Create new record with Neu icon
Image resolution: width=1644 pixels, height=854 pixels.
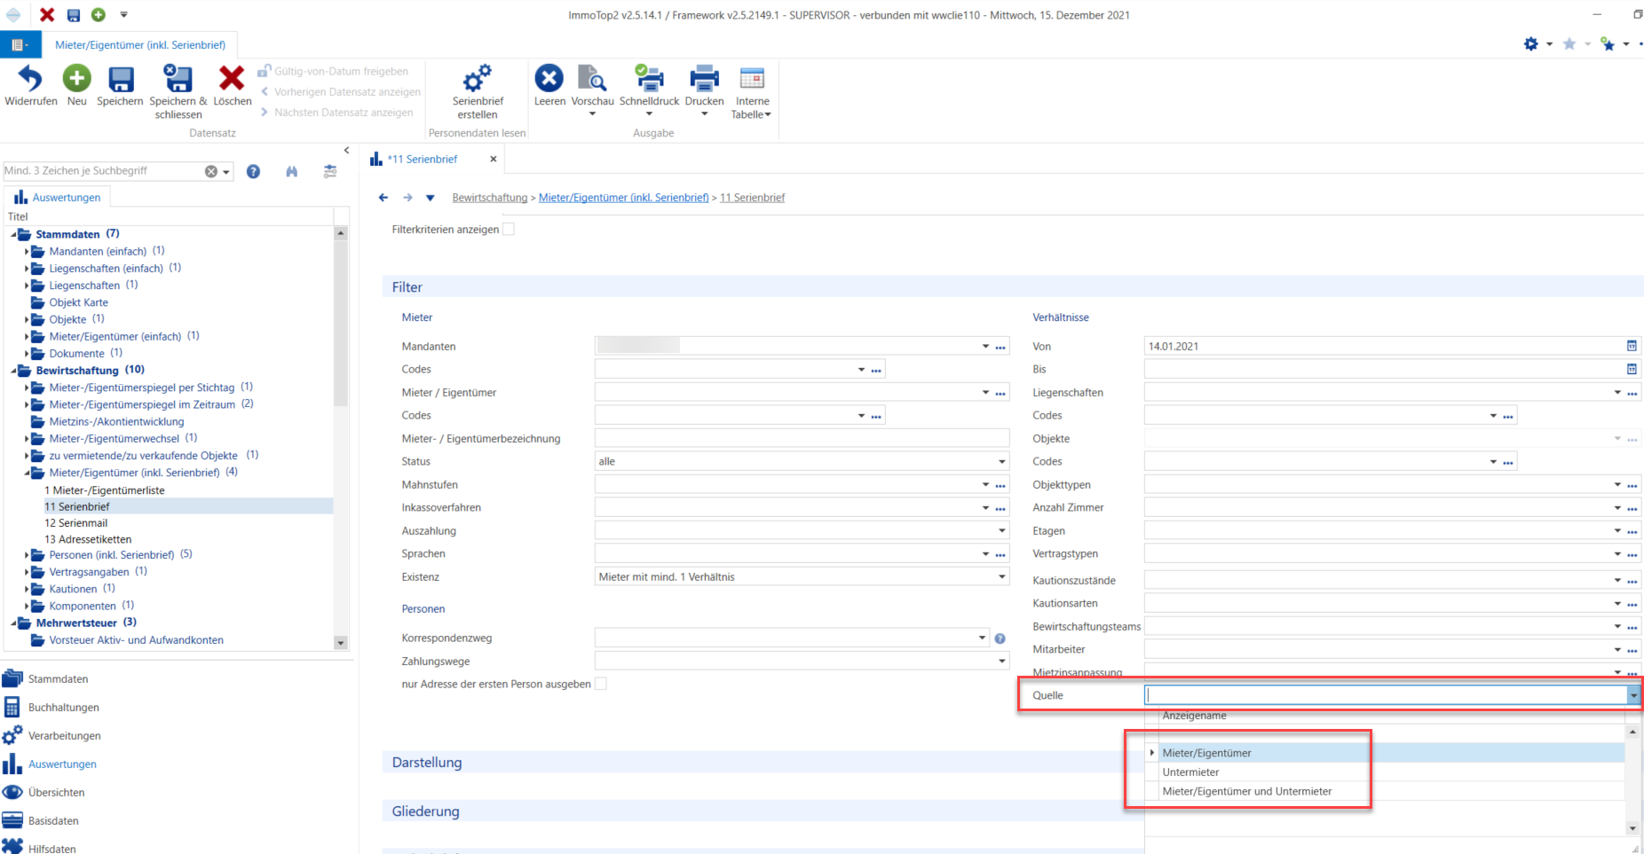[77, 79]
